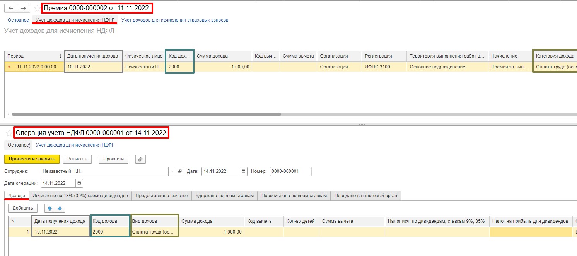Select the ИФНС 3100 cell
Image resolution: width=577 pixels, height=256 pixels.
point(384,67)
